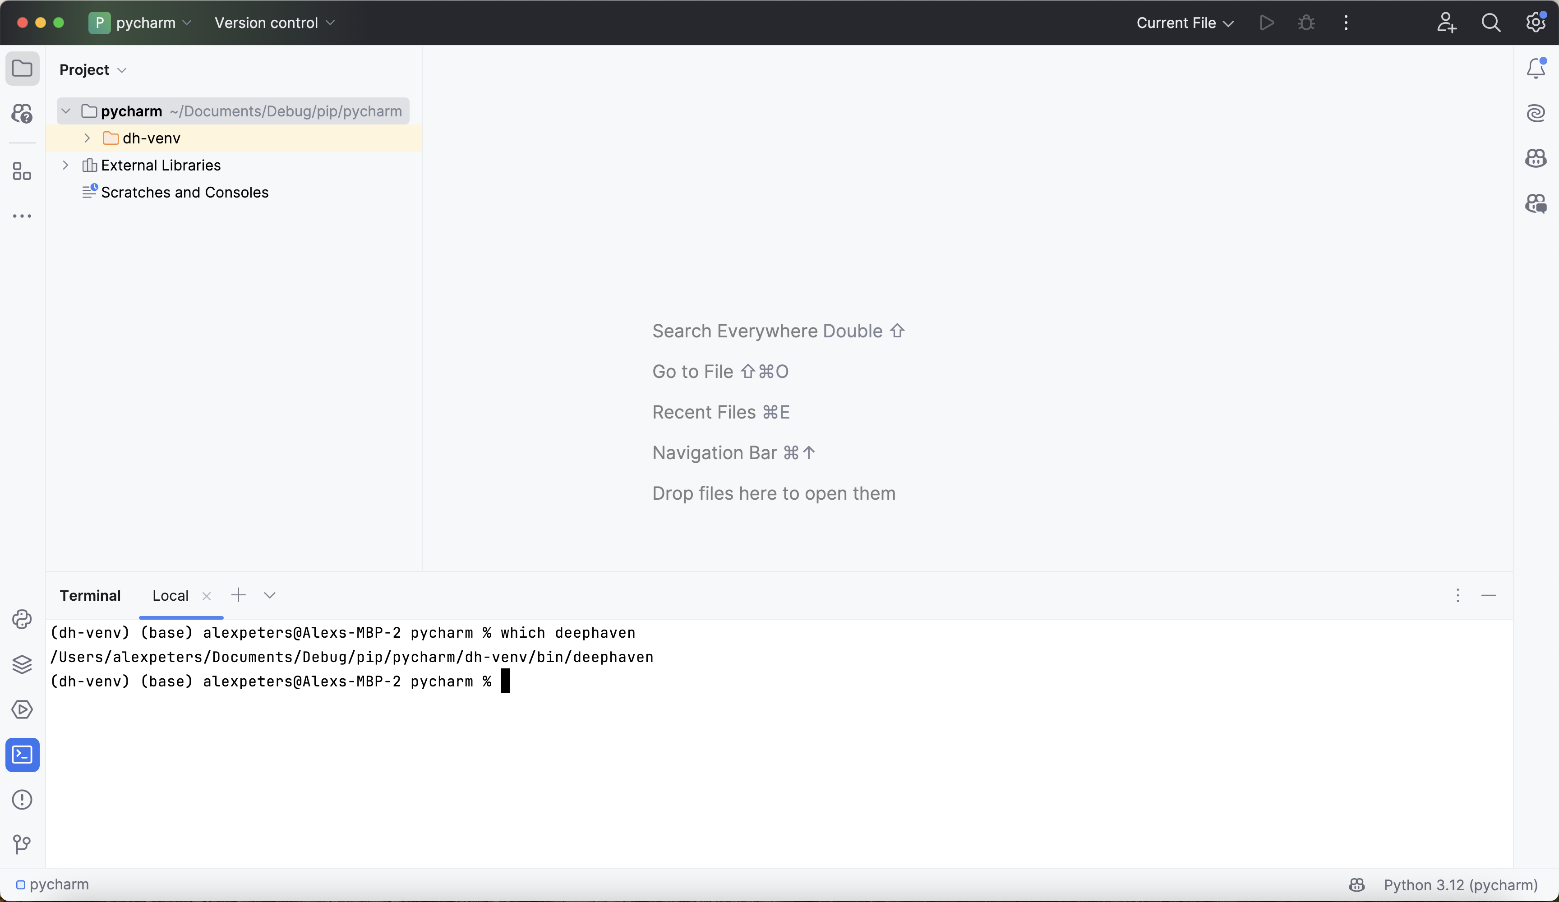Click the Debug bug icon

(1306, 23)
